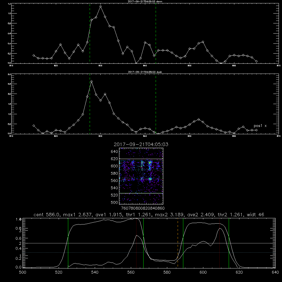Click the lower white horizontal line in the heatmap
This screenshot has height=282, width=282.
tap(141, 193)
